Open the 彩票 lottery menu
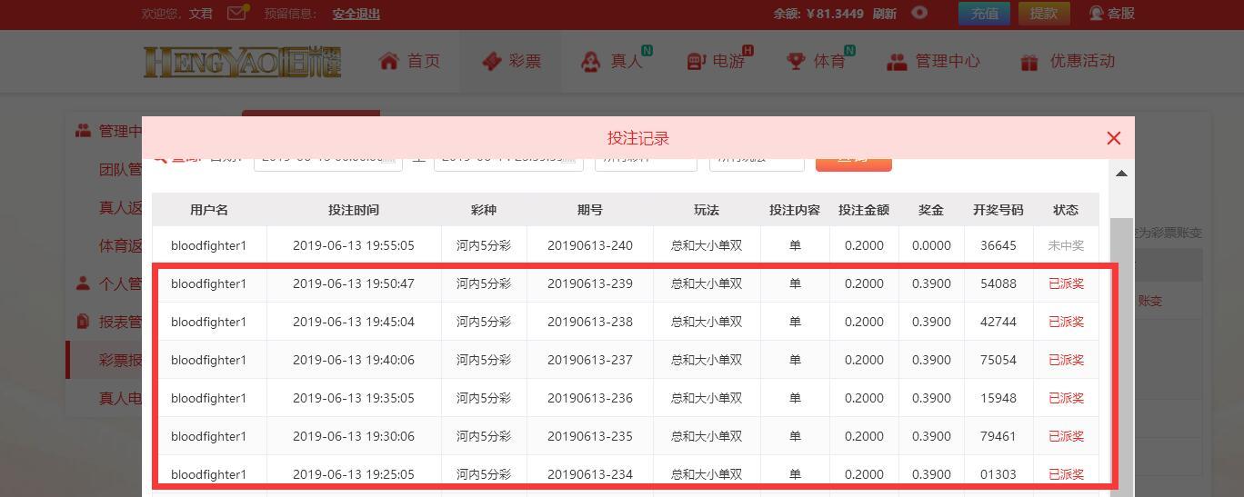The height and width of the screenshot is (497, 1244). [x=511, y=61]
